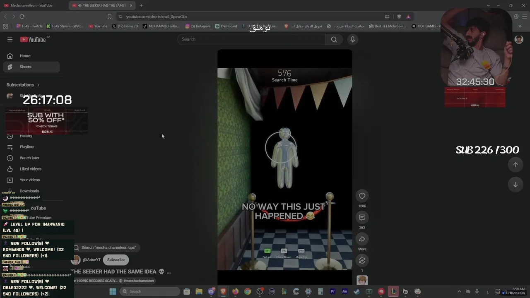Viewport: 530px width, 298px height.
Task: Open the YouTube account avatar menu
Action: [519, 39]
